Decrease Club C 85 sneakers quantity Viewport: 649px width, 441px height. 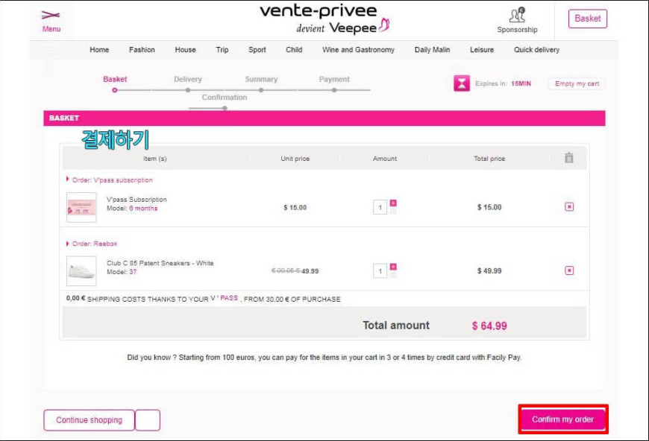point(393,275)
